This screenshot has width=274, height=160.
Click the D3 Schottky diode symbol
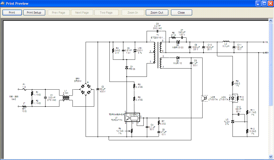pyautogui.click(x=178, y=42)
